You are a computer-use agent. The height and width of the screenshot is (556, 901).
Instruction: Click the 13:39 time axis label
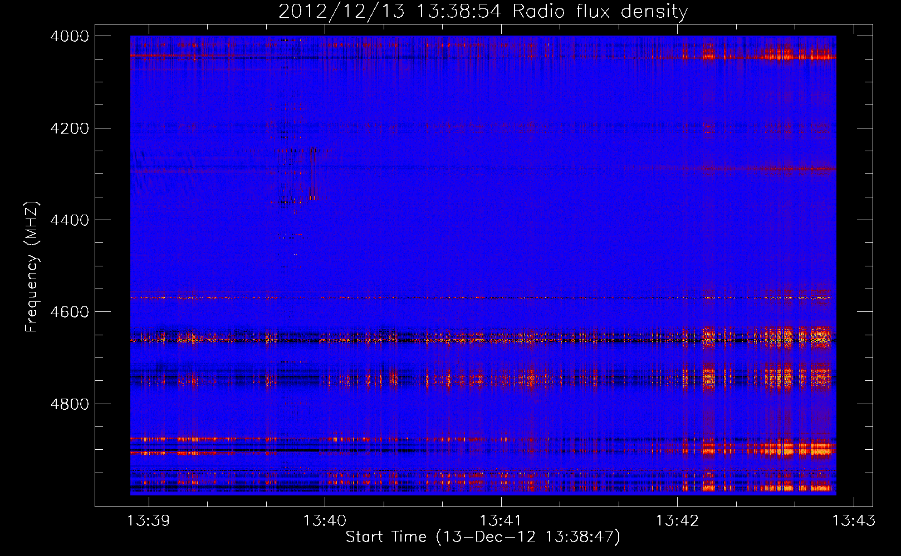pos(149,521)
